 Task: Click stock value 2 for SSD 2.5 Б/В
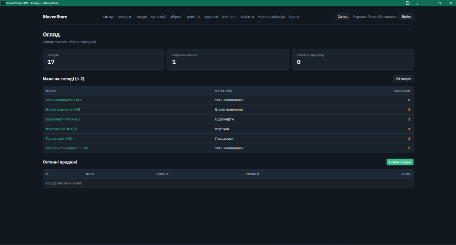pos(409,148)
